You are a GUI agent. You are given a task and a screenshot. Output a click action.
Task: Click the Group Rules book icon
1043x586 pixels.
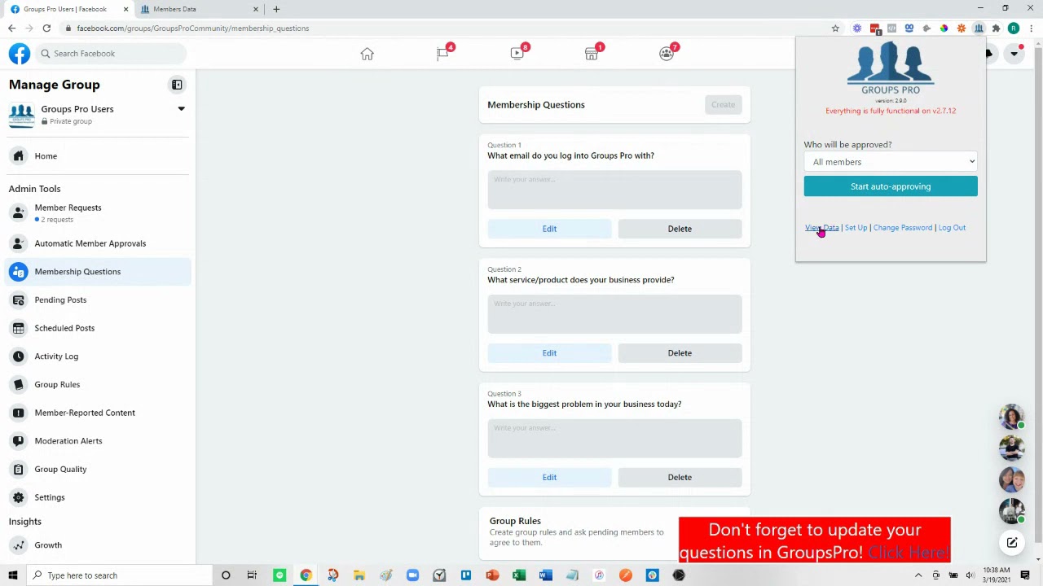click(x=19, y=384)
